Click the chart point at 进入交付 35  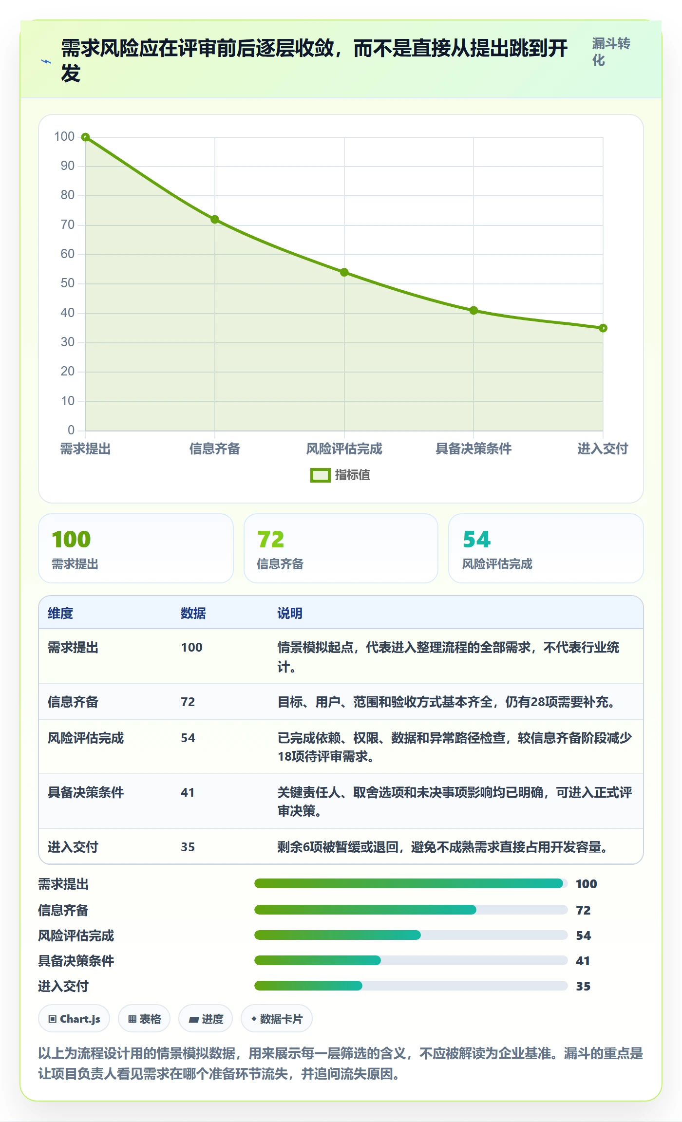[x=603, y=328]
